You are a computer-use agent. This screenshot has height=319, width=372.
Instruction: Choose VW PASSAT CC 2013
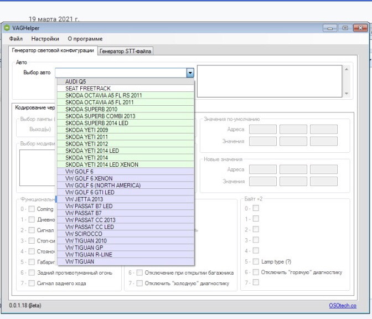126,220
